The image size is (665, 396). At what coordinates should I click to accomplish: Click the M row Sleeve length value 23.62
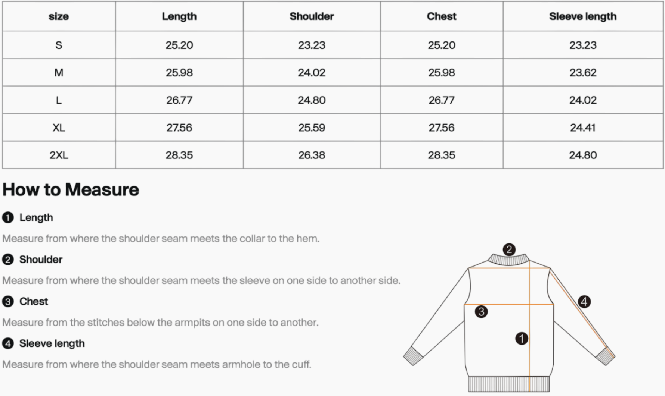[x=582, y=72]
